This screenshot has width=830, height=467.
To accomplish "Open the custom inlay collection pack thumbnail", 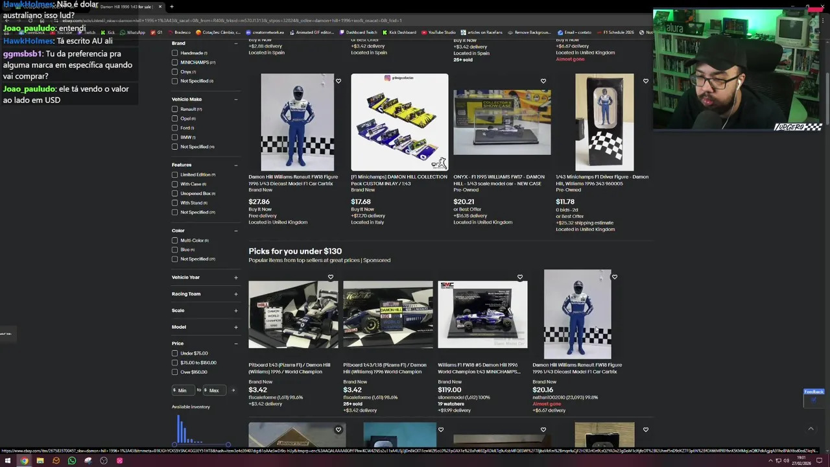I will pyautogui.click(x=399, y=122).
